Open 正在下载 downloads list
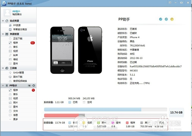Screen dimensions: 192x136 pyautogui.click(x=18, y=39)
